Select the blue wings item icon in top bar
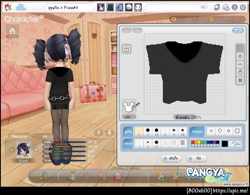Screen dimensions: 250x195 (x=120, y=7)
